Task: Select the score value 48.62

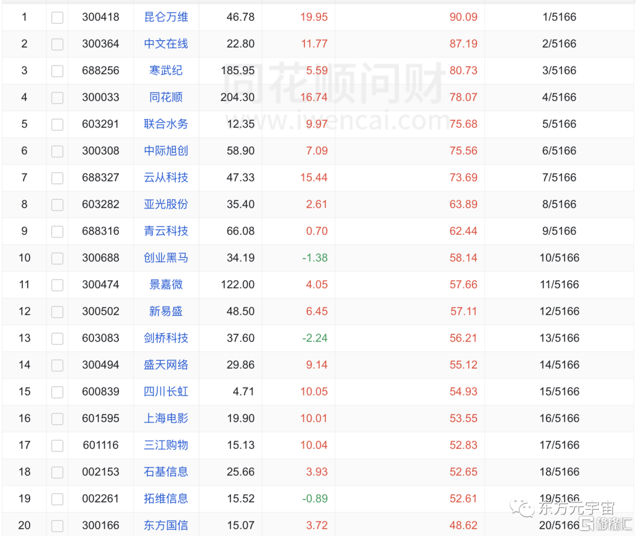Action: coord(463,526)
